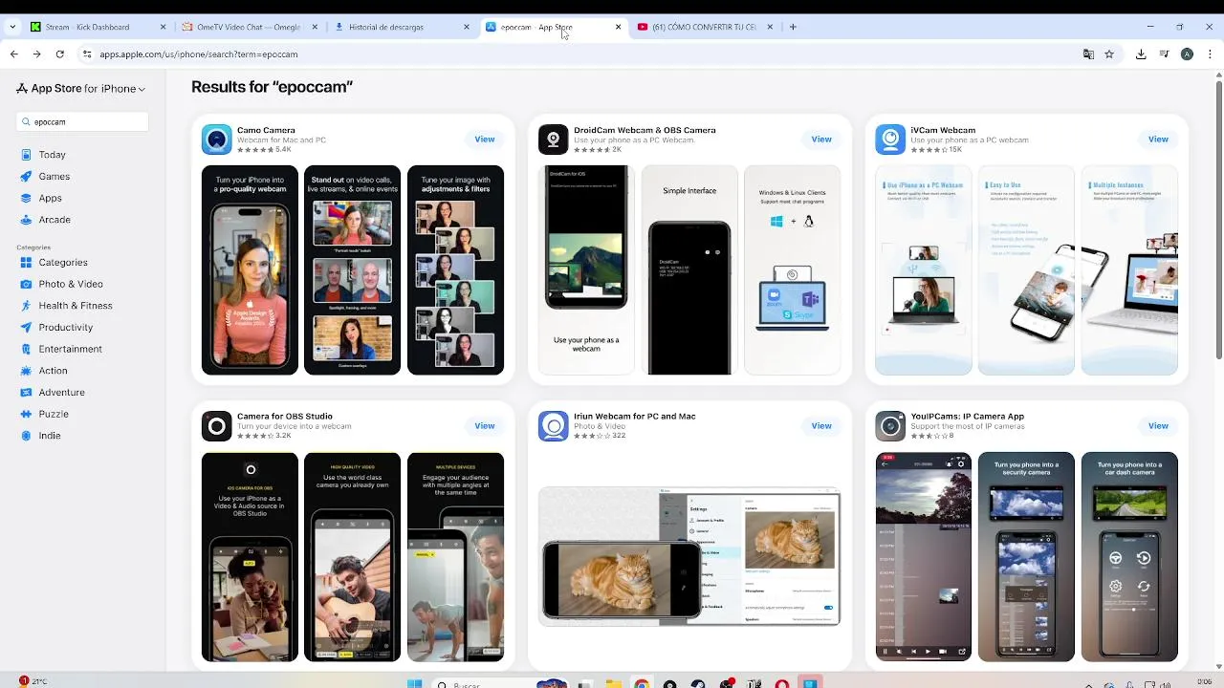Click the Camo Camera title text

(x=266, y=130)
